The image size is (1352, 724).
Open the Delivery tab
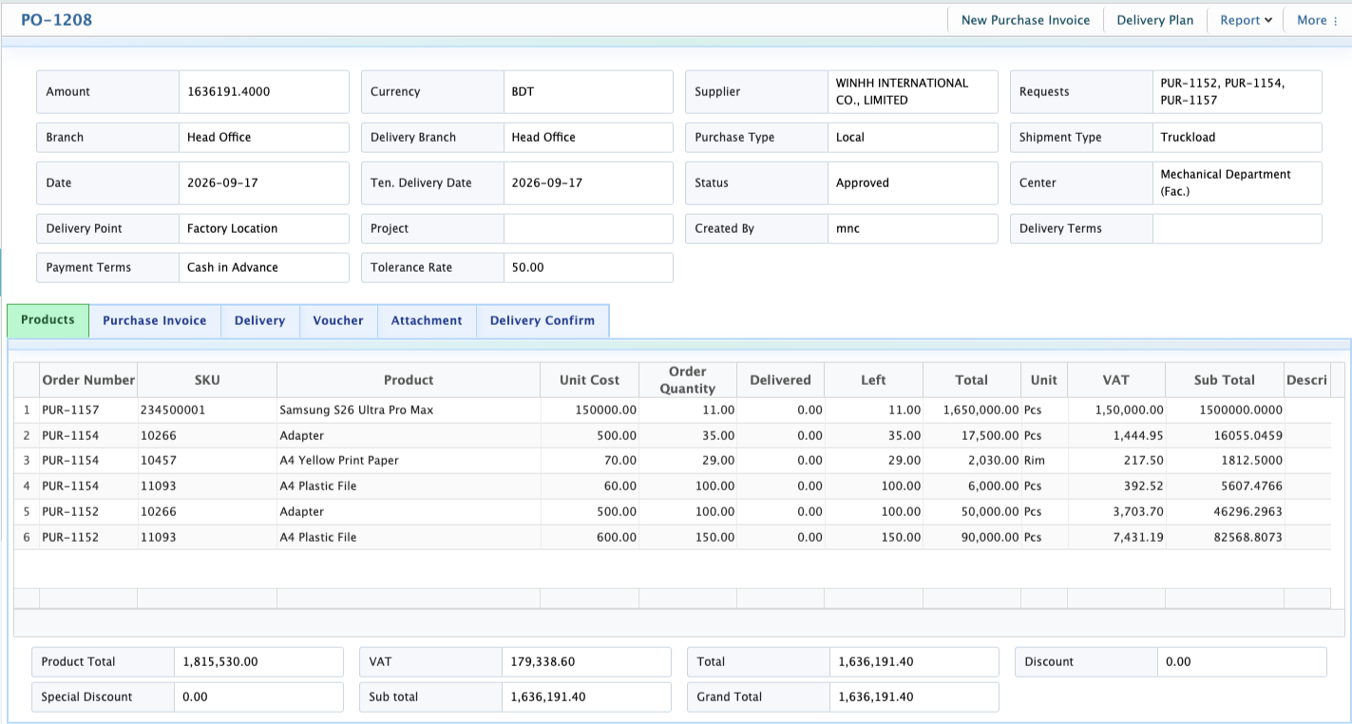259,321
